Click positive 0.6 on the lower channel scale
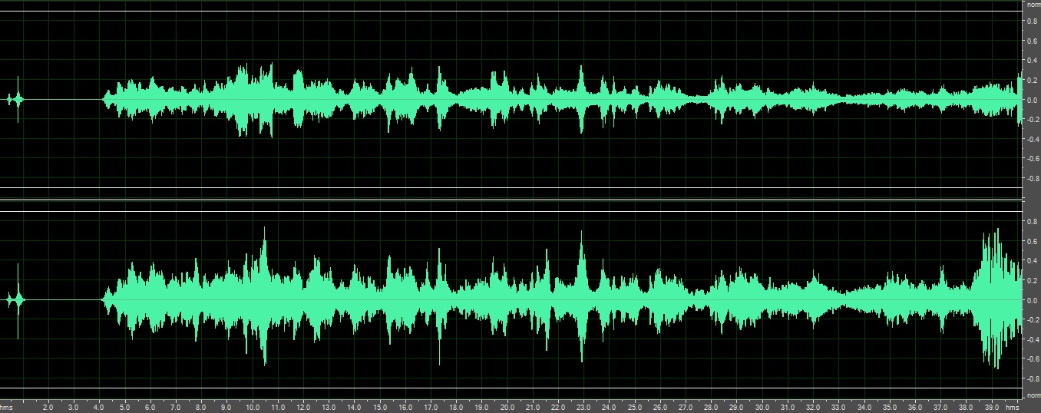 1033,241
